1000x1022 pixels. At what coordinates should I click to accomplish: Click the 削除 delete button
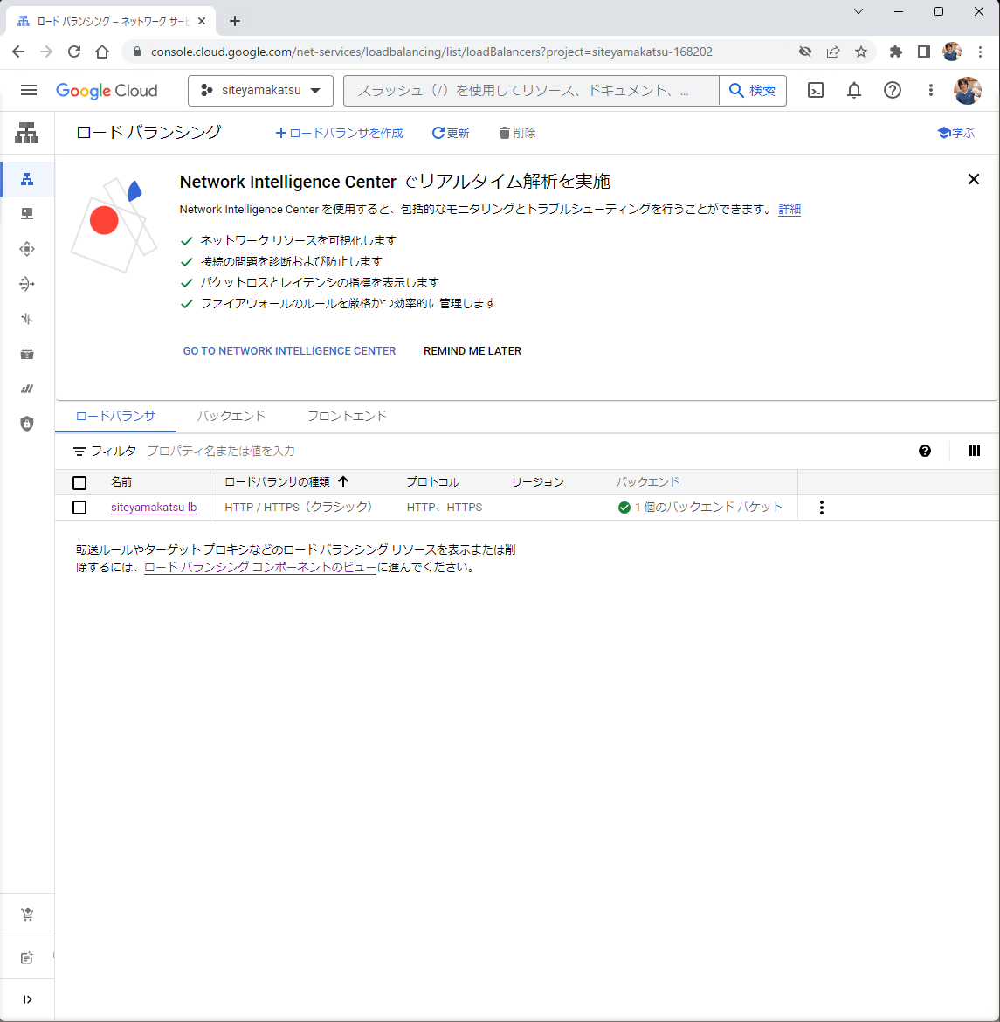tap(517, 133)
